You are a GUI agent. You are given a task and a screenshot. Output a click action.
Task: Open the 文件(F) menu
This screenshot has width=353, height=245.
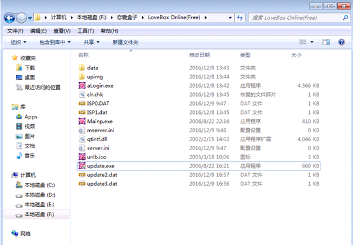(x=15, y=31)
